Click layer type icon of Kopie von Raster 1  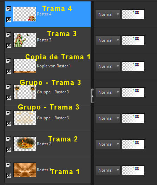click(x=8, y=61)
